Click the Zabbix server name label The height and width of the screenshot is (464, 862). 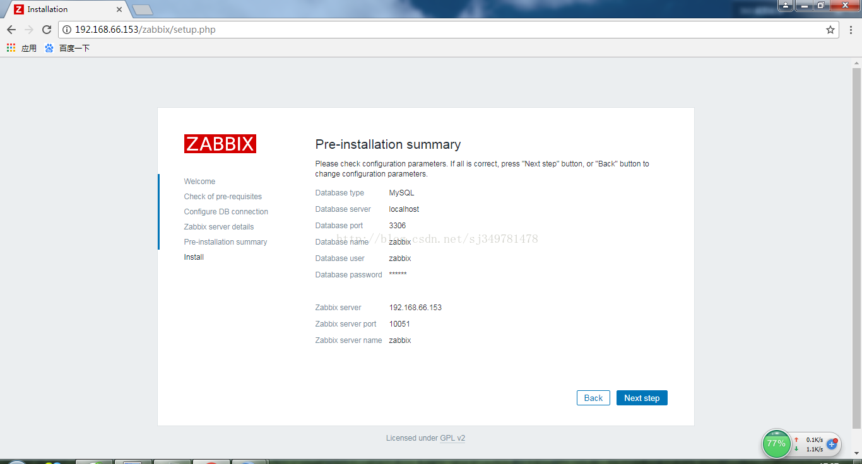pos(348,340)
